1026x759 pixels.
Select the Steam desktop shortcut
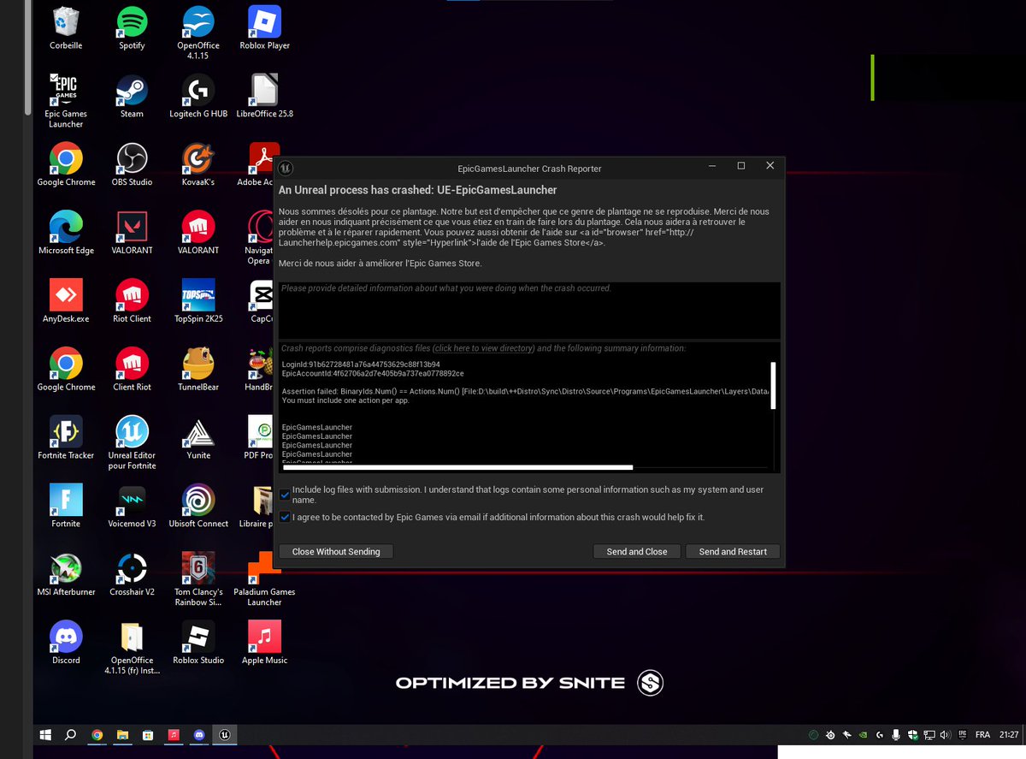(132, 96)
